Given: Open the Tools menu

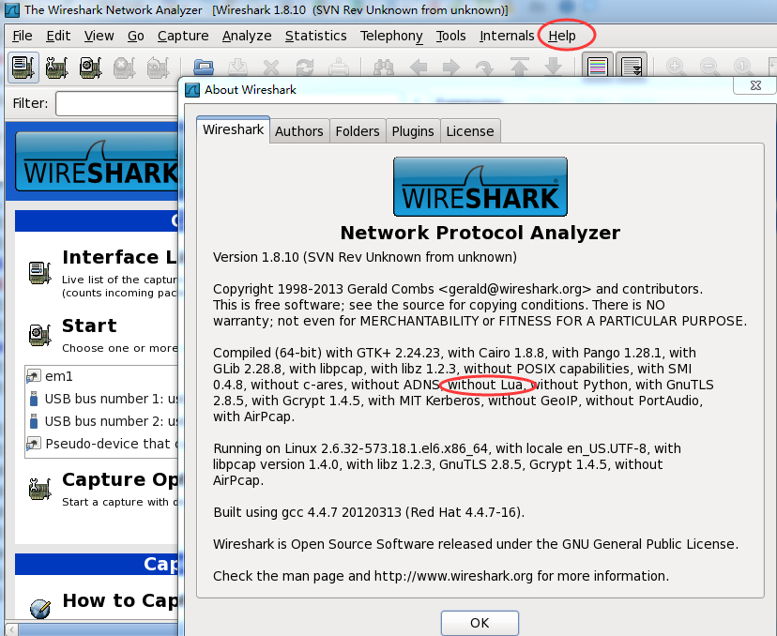Looking at the screenshot, I should point(451,36).
